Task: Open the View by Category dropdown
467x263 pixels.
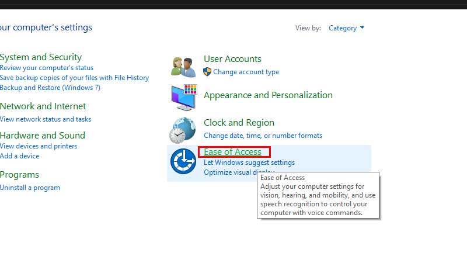Action: 346,28
